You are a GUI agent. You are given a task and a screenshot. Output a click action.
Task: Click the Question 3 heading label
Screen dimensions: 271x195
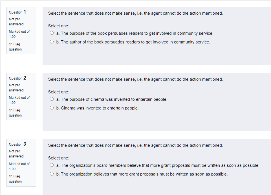pyautogui.click(x=17, y=144)
